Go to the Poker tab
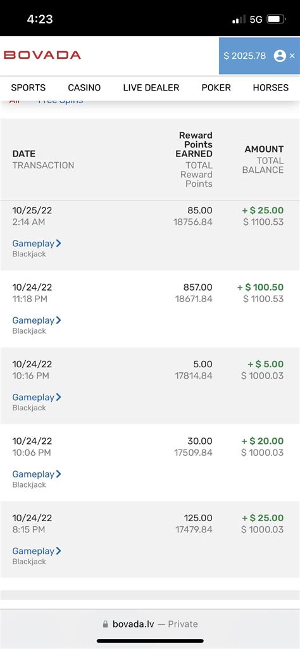 (216, 88)
